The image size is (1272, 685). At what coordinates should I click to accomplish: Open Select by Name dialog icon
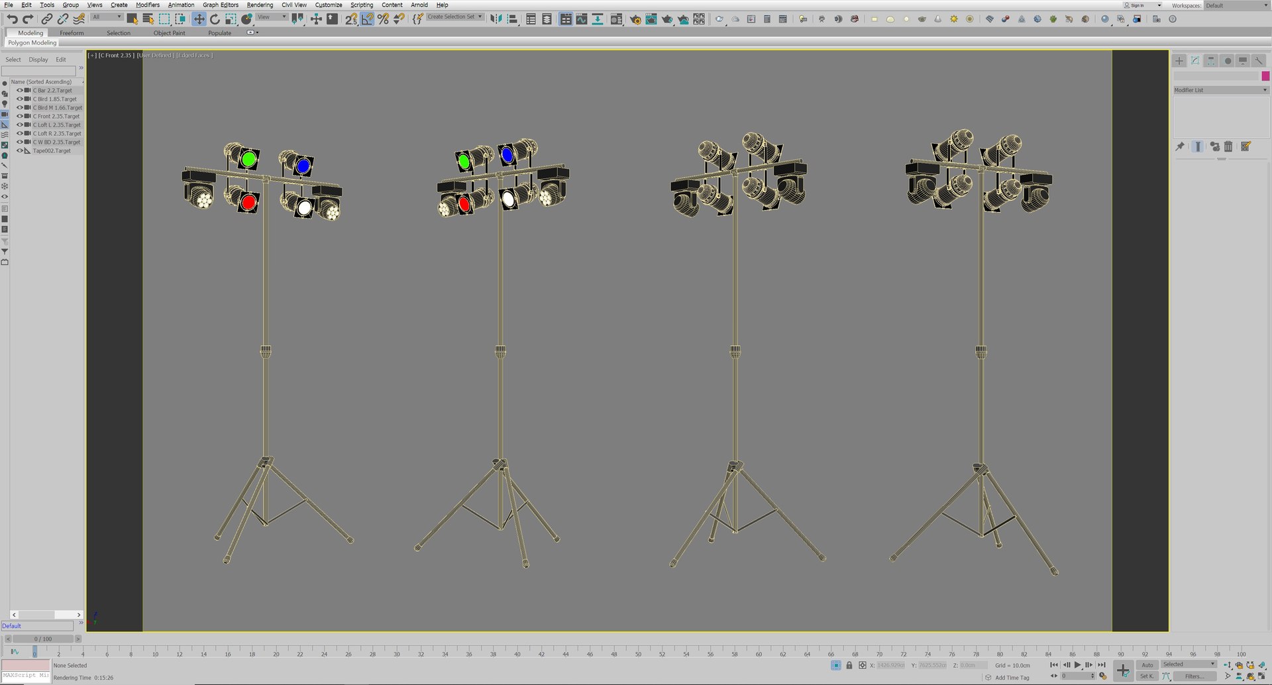148,19
